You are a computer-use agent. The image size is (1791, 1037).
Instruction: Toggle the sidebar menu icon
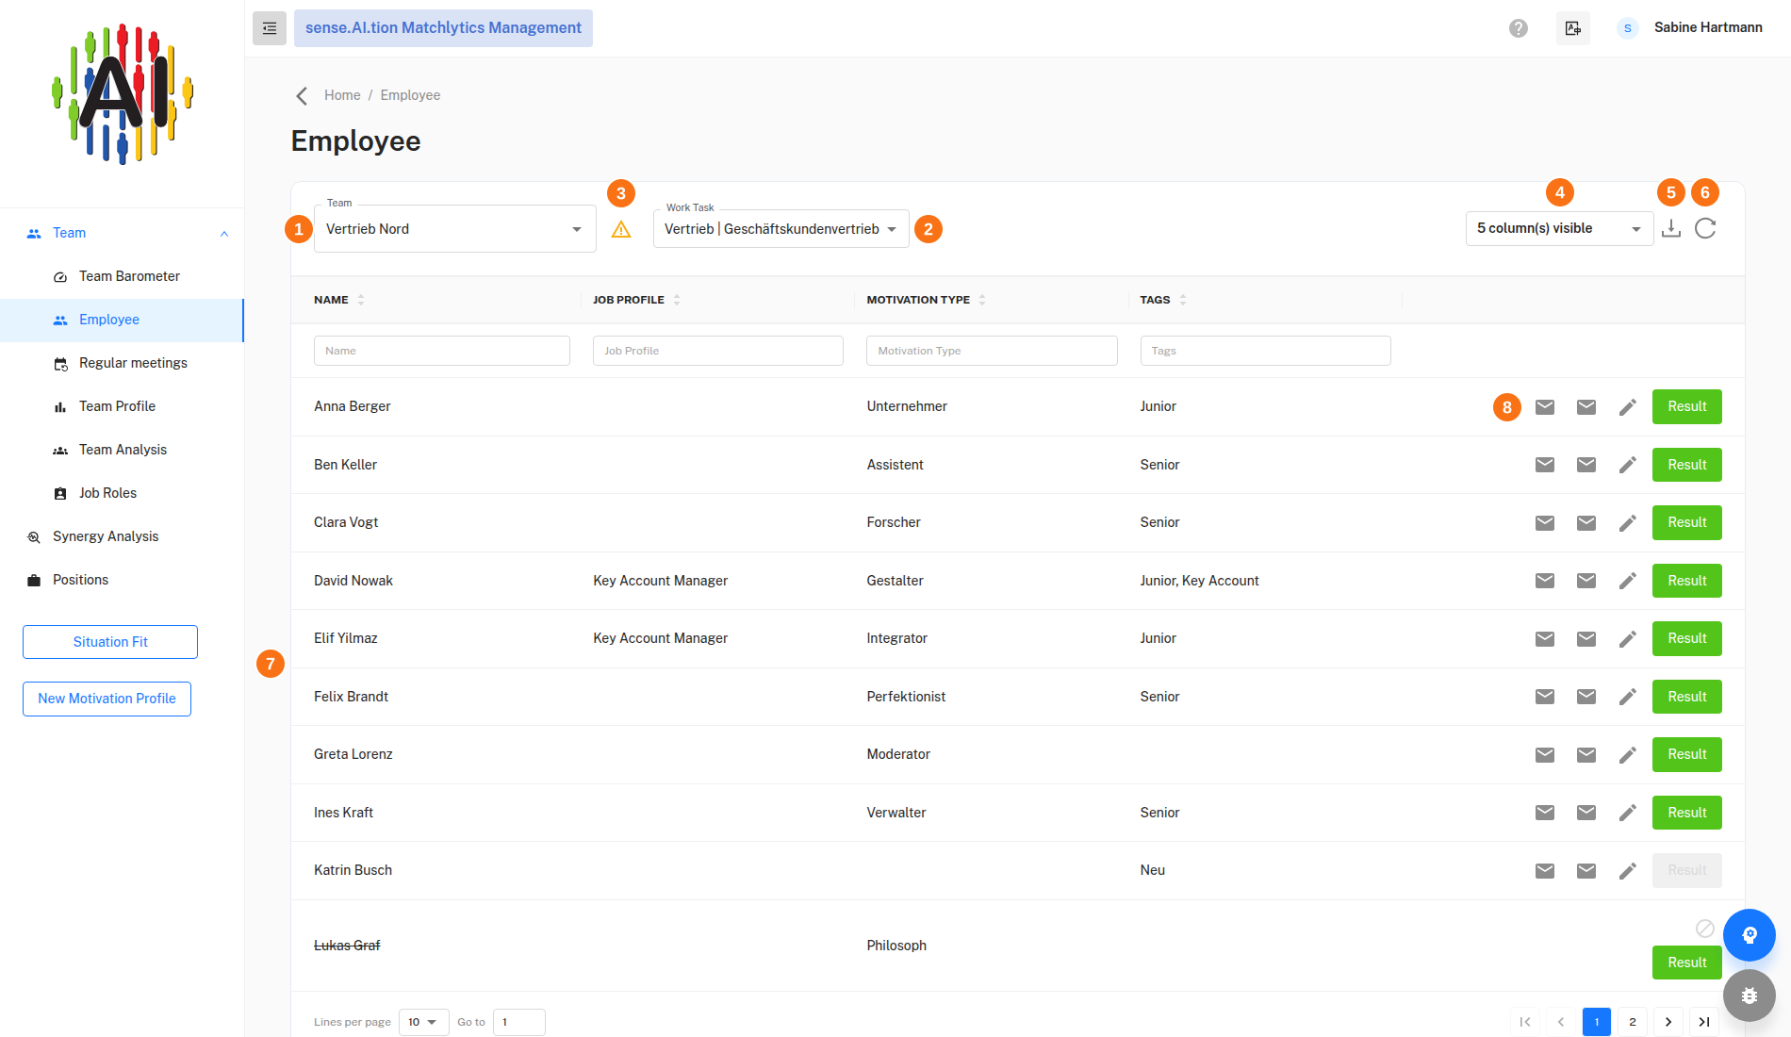tap(270, 28)
